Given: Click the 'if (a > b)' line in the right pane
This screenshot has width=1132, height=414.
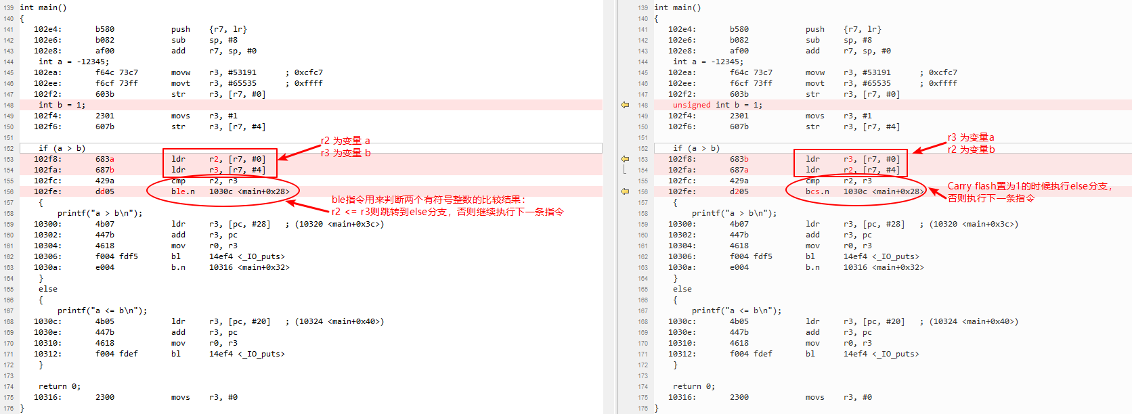Looking at the screenshot, I should point(696,148).
